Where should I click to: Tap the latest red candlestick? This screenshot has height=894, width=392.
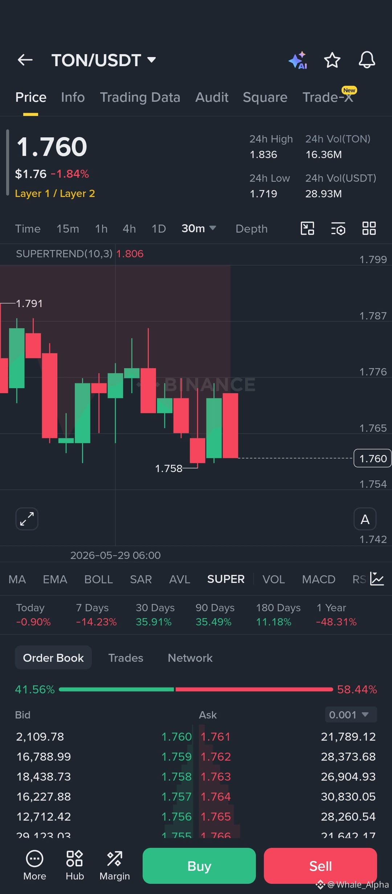[230, 425]
